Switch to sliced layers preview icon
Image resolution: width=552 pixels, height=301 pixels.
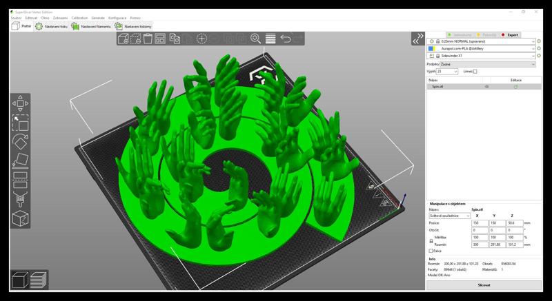click(x=38, y=280)
